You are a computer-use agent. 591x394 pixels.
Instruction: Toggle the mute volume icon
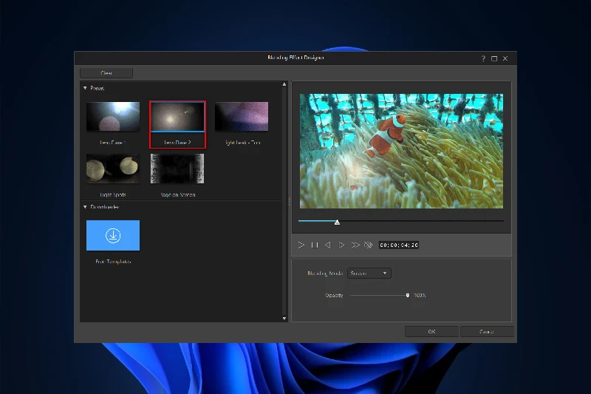point(368,245)
